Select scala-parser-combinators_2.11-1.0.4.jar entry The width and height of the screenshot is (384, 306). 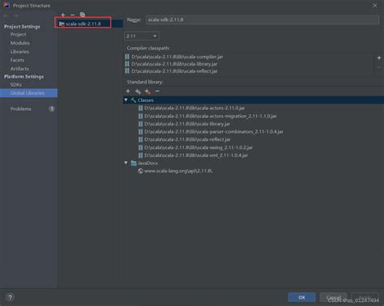pos(214,132)
